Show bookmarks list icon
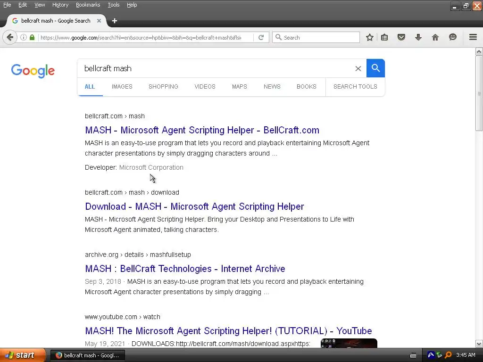 [x=384, y=38]
